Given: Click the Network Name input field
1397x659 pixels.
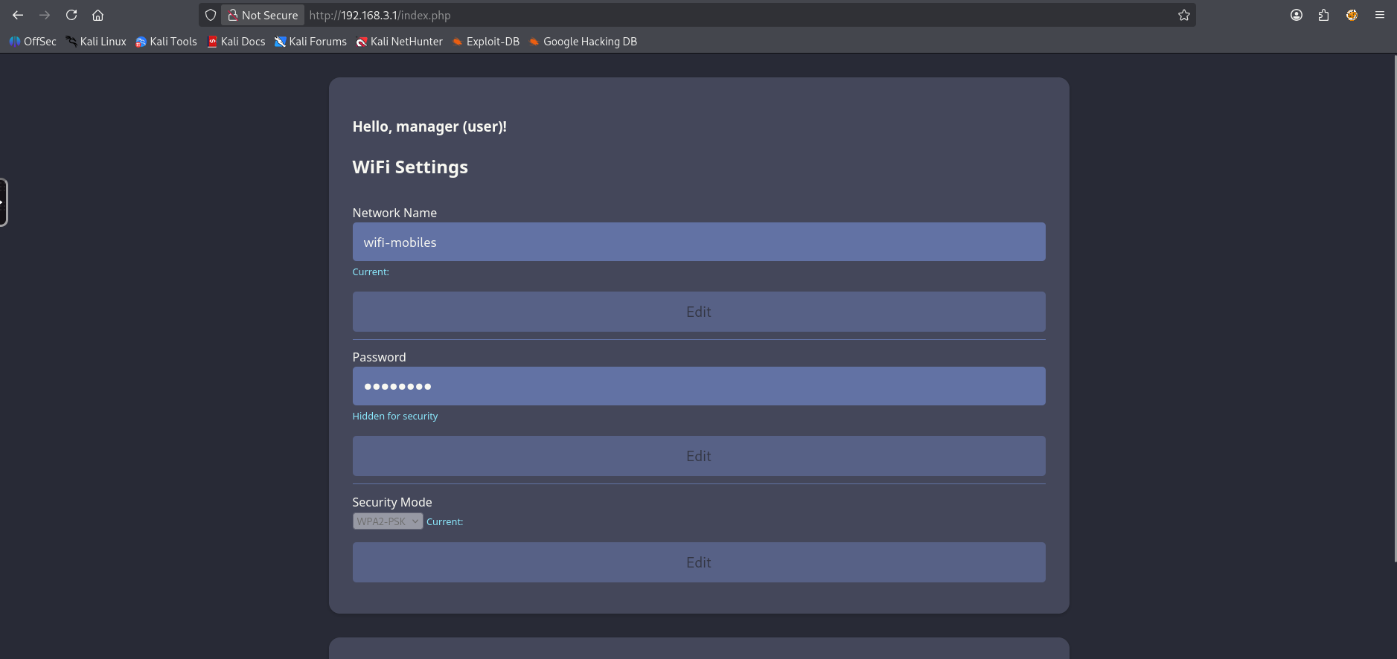Looking at the screenshot, I should (x=698, y=242).
